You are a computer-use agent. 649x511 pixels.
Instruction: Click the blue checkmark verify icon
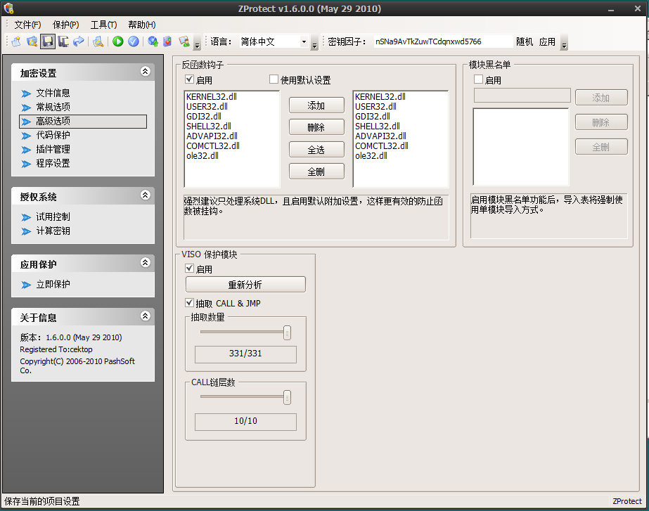(x=134, y=41)
